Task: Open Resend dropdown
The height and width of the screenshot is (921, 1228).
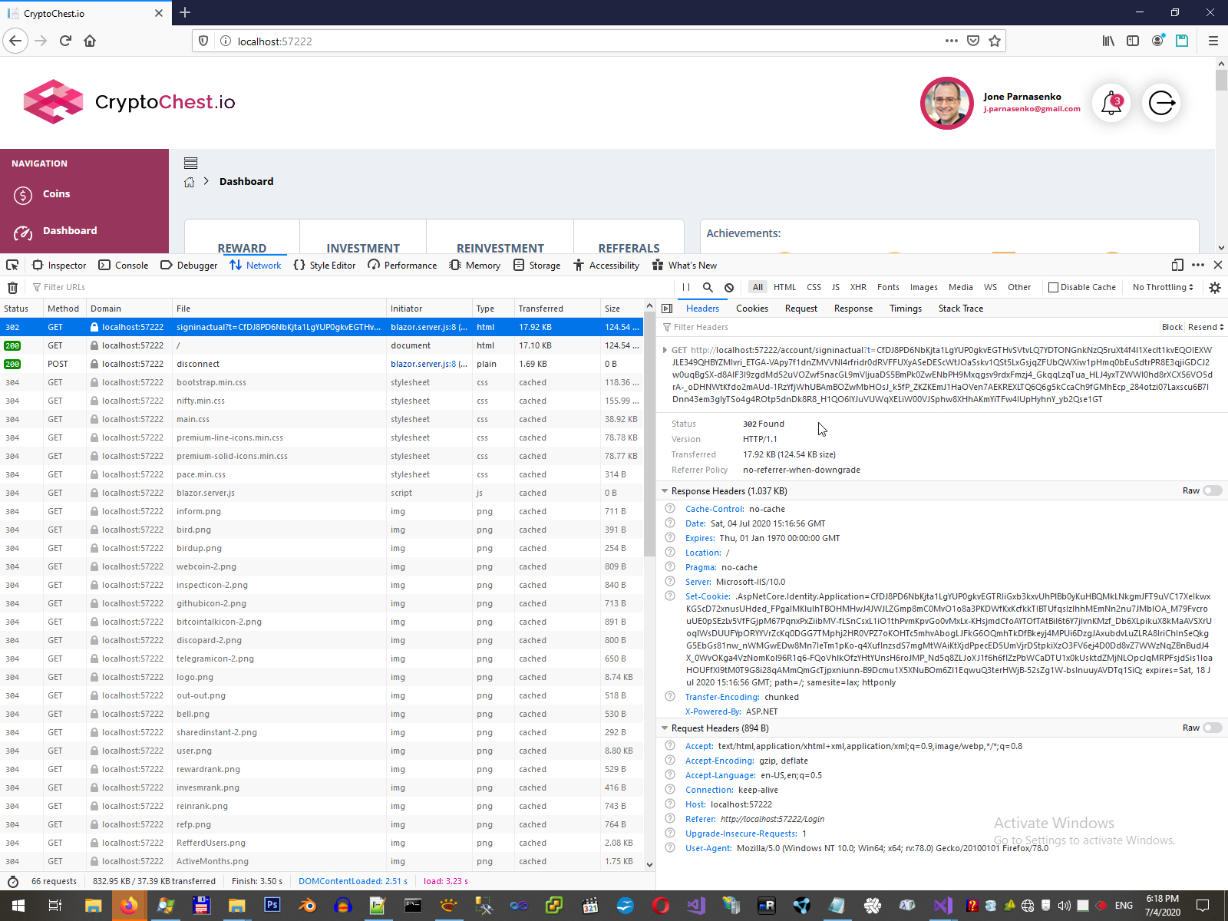Action: click(x=1206, y=327)
